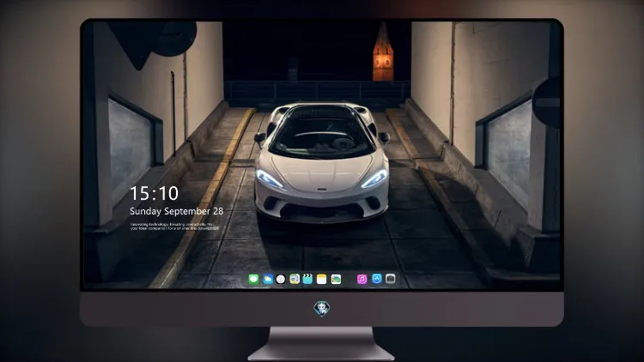Viewport: 644px width, 362px height.
Task: Click the logo badge on monitor chin
Action: 322,309
